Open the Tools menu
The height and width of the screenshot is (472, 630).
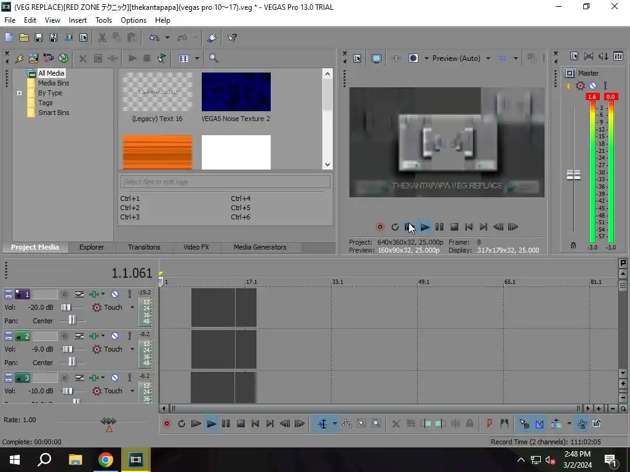pos(103,20)
